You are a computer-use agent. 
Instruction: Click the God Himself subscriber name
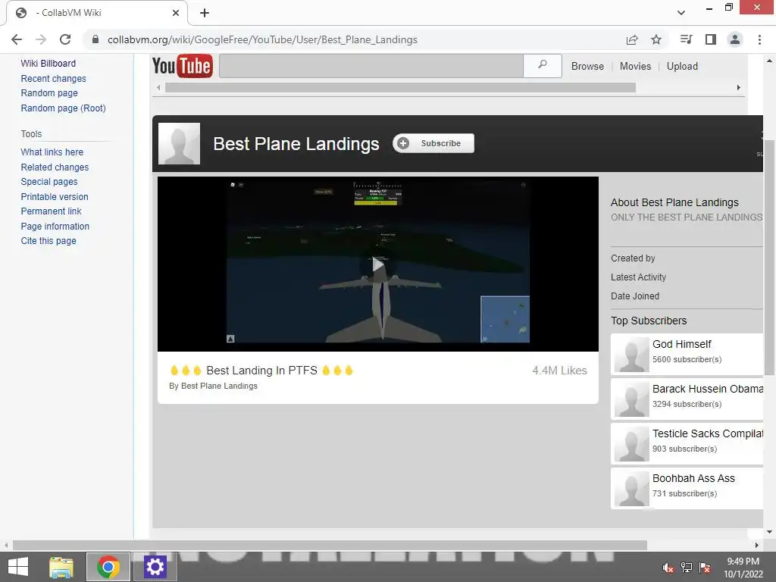coord(681,344)
